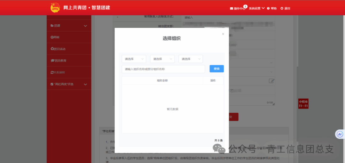Image resolution: width=345 pixels, height=163 pixels.
Task: Click the 小程序扫一扫 badge
Action: pyautogui.click(x=303, y=104)
